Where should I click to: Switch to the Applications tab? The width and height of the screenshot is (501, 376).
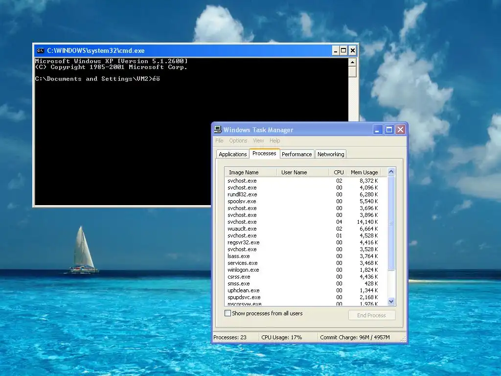click(x=232, y=154)
